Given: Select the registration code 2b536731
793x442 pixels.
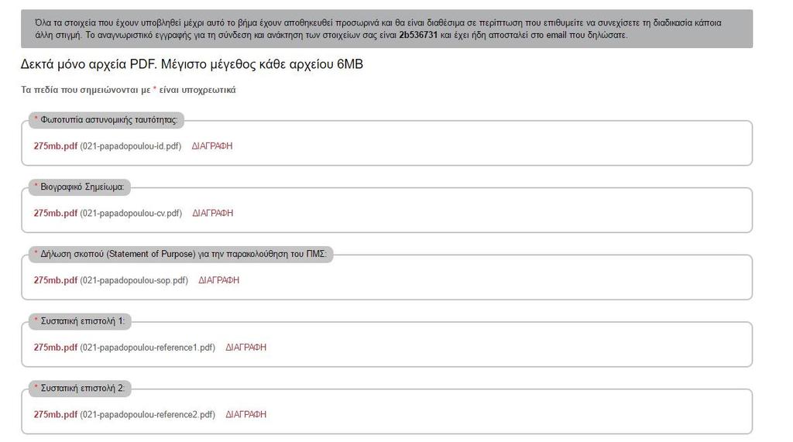Looking at the screenshot, I should click(x=417, y=35).
